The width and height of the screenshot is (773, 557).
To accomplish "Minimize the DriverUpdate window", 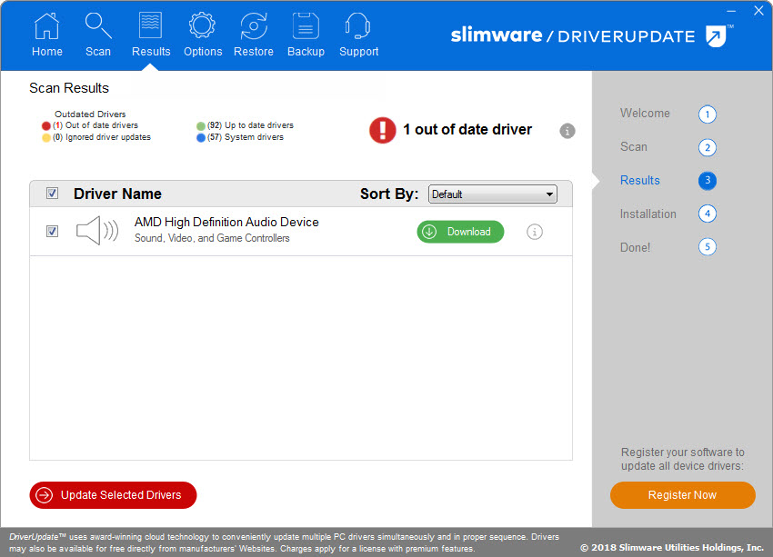I will (731, 11).
